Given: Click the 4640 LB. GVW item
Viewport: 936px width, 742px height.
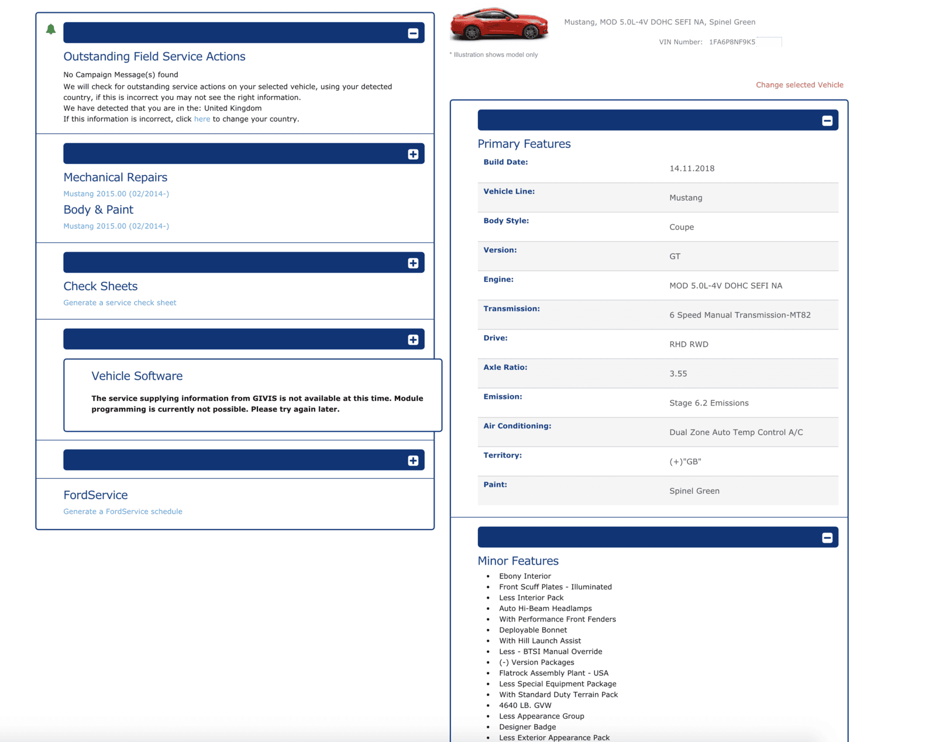Looking at the screenshot, I should pos(525,705).
